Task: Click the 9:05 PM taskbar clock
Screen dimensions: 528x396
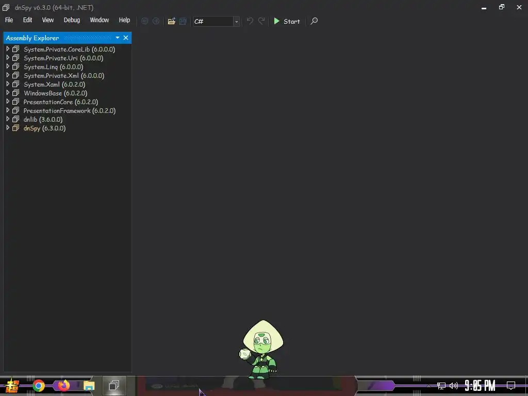Action: click(x=480, y=385)
